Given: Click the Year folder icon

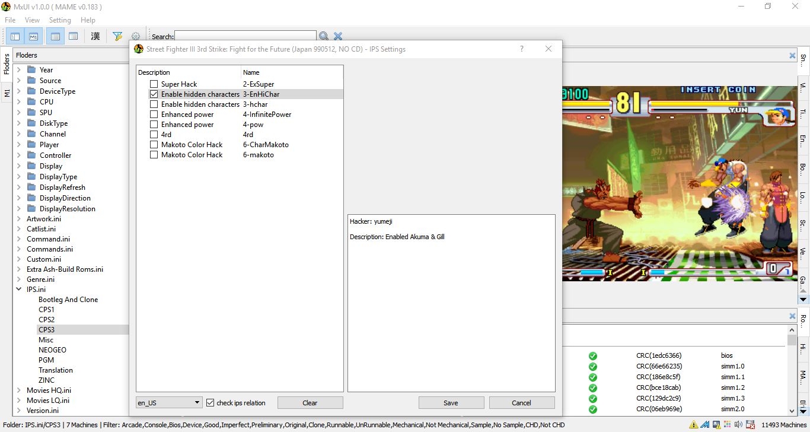Looking at the screenshot, I should coord(31,70).
